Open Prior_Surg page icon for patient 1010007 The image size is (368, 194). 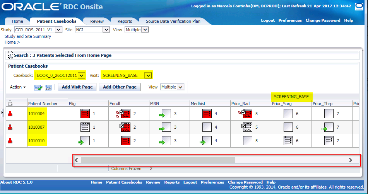pos(288,127)
